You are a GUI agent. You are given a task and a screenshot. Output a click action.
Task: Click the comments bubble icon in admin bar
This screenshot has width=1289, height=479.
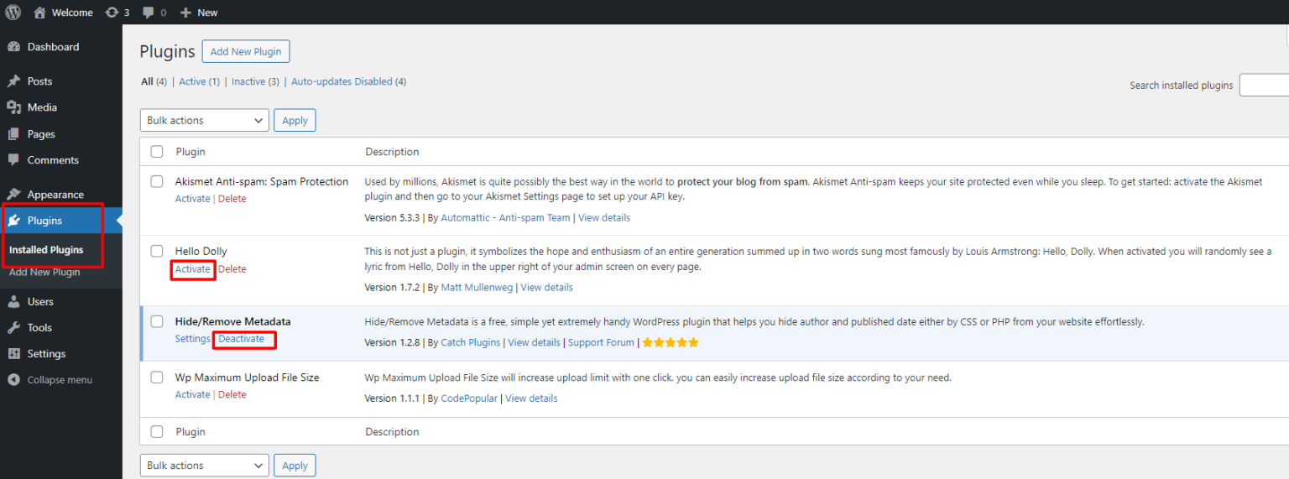pyautogui.click(x=149, y=13)
